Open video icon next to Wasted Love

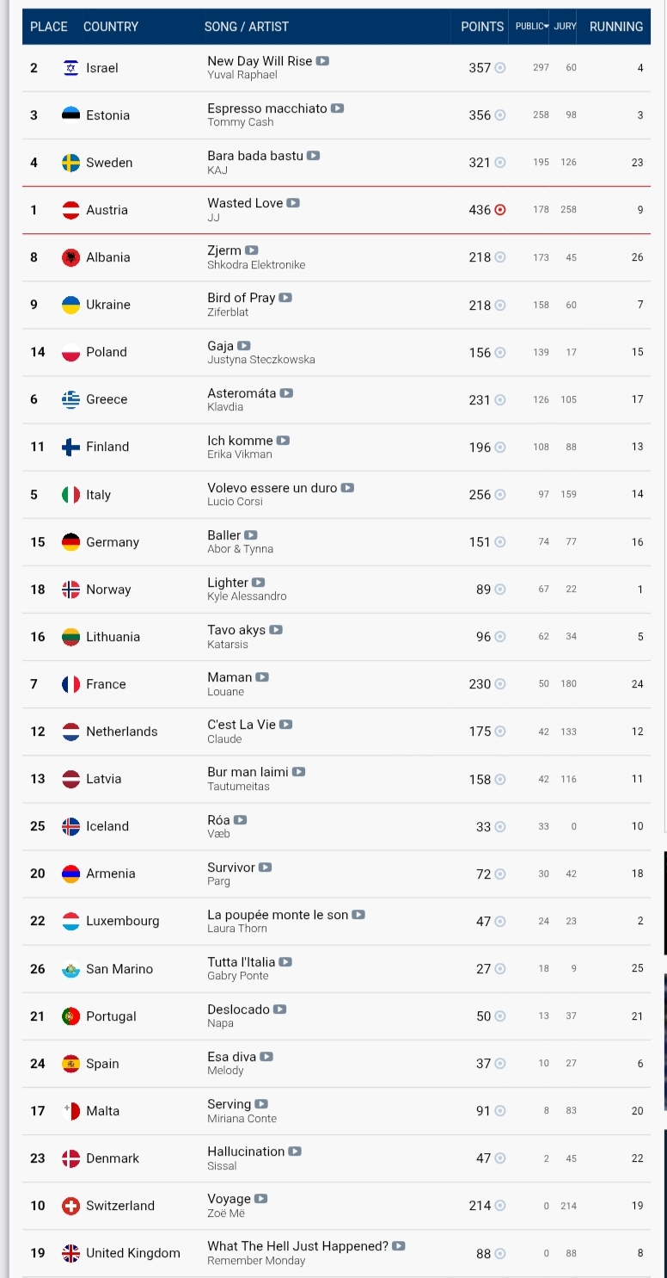pos(293,203)
